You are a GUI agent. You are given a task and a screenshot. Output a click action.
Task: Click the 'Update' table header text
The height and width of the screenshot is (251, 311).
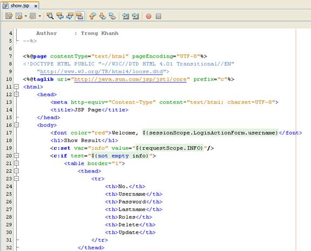[129, 232]
